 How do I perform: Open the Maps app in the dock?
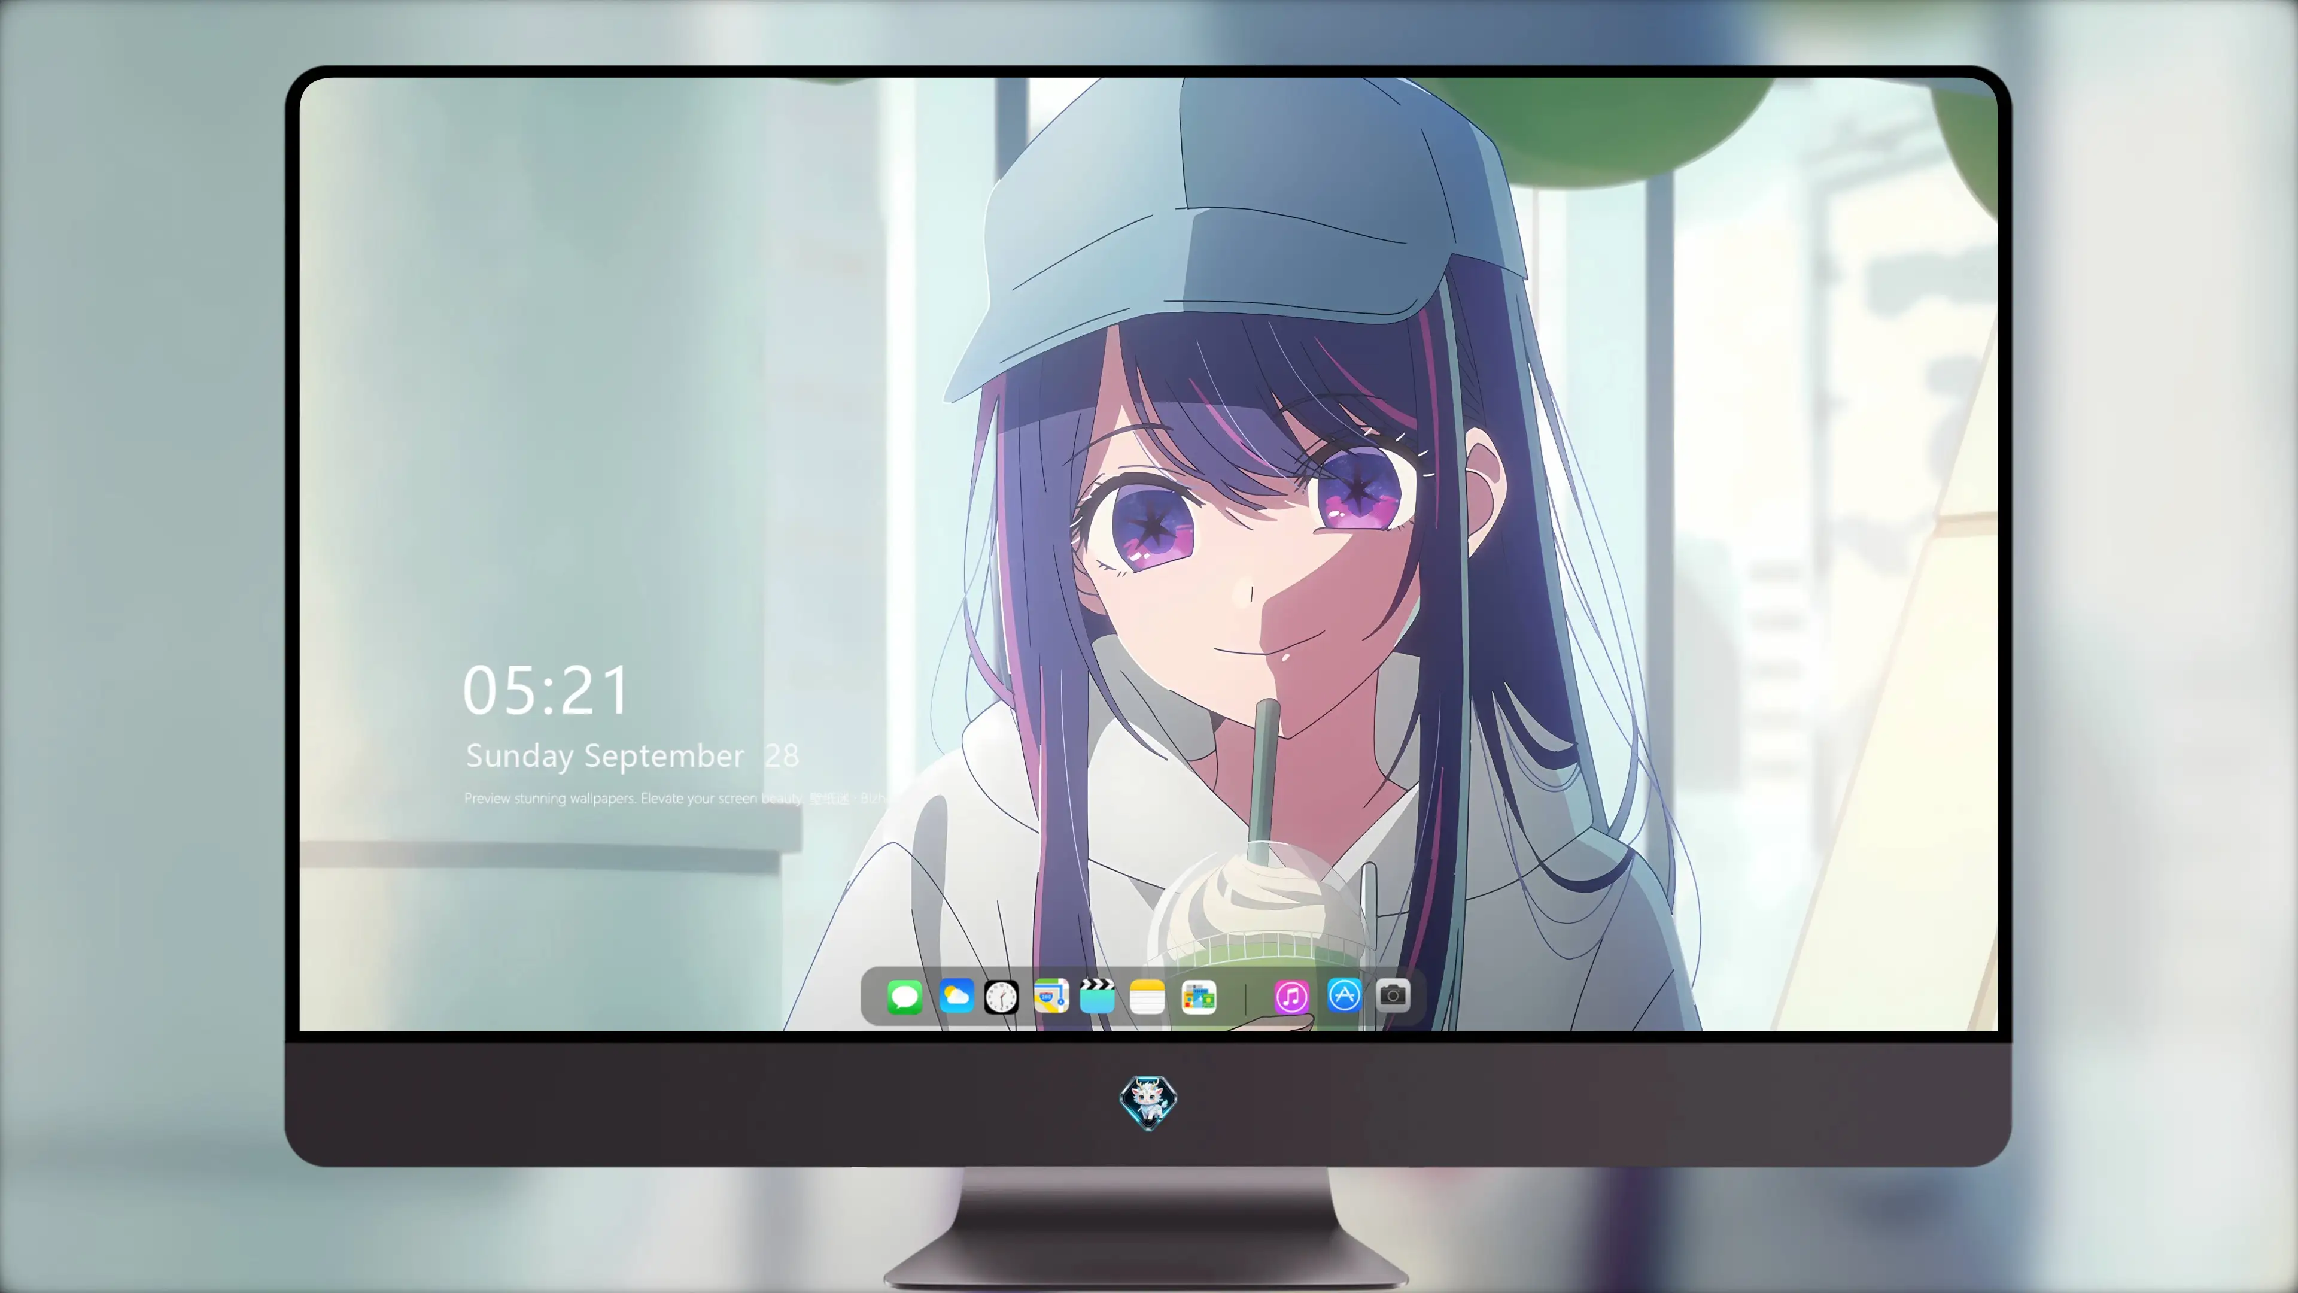1051,996
